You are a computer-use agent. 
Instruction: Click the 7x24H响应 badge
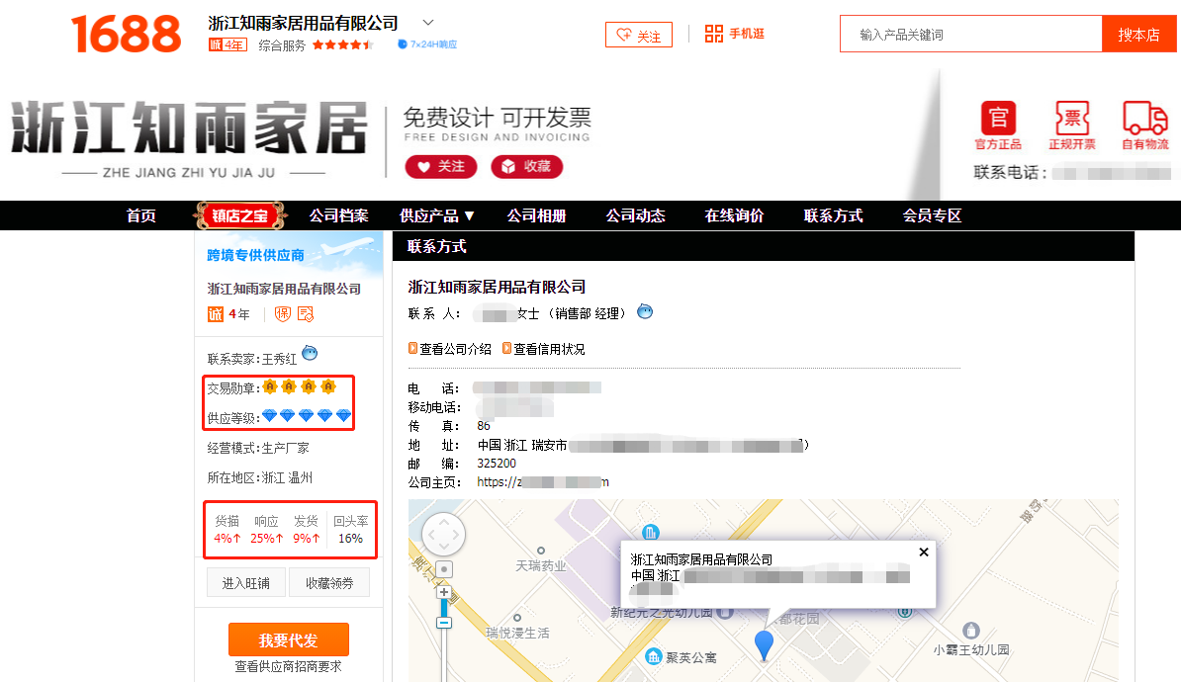tap(427, 44)
